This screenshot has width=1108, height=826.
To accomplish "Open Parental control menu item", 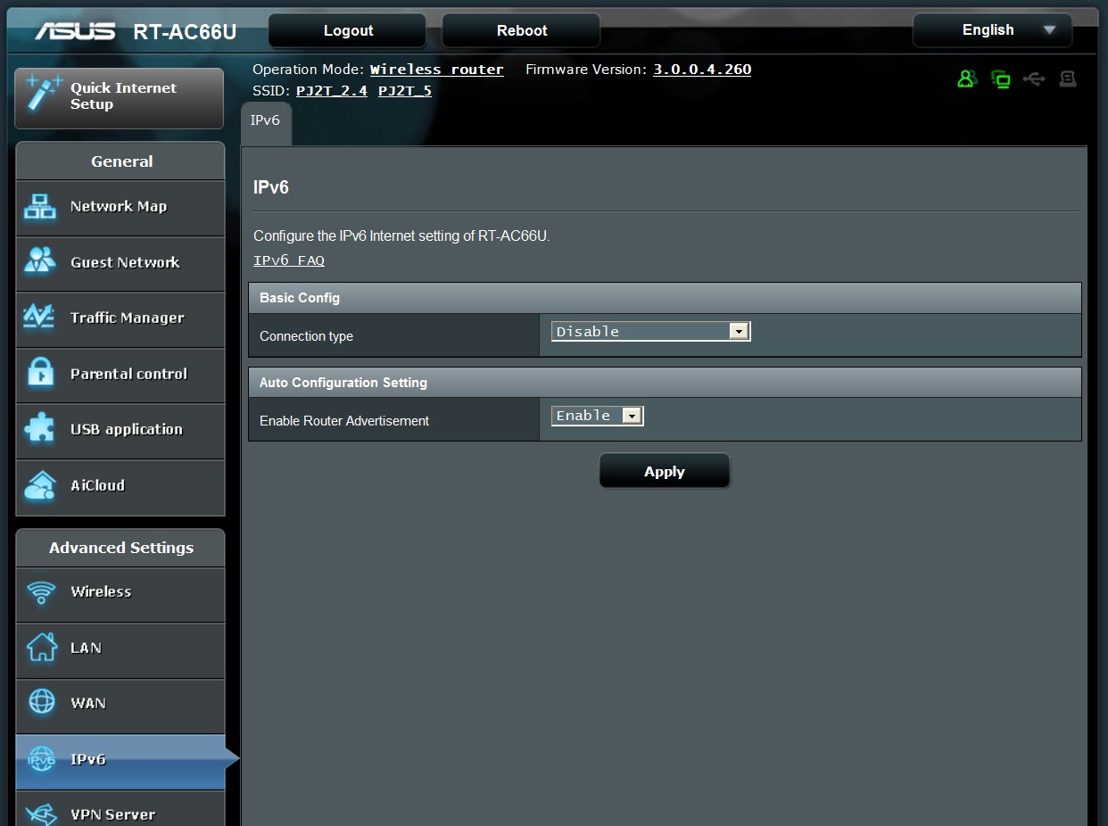I will click(120, 375).
